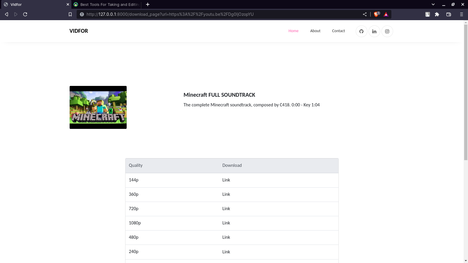Open the browser extensions puzzle icon
This screenshot has width=468, height=263.
[437, 14]
